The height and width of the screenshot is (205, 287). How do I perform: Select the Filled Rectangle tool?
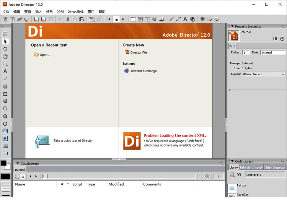point(5,86)
